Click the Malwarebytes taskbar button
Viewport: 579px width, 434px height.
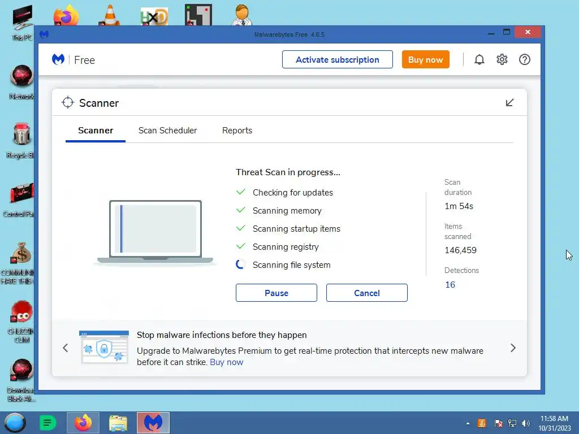(153, 423)
